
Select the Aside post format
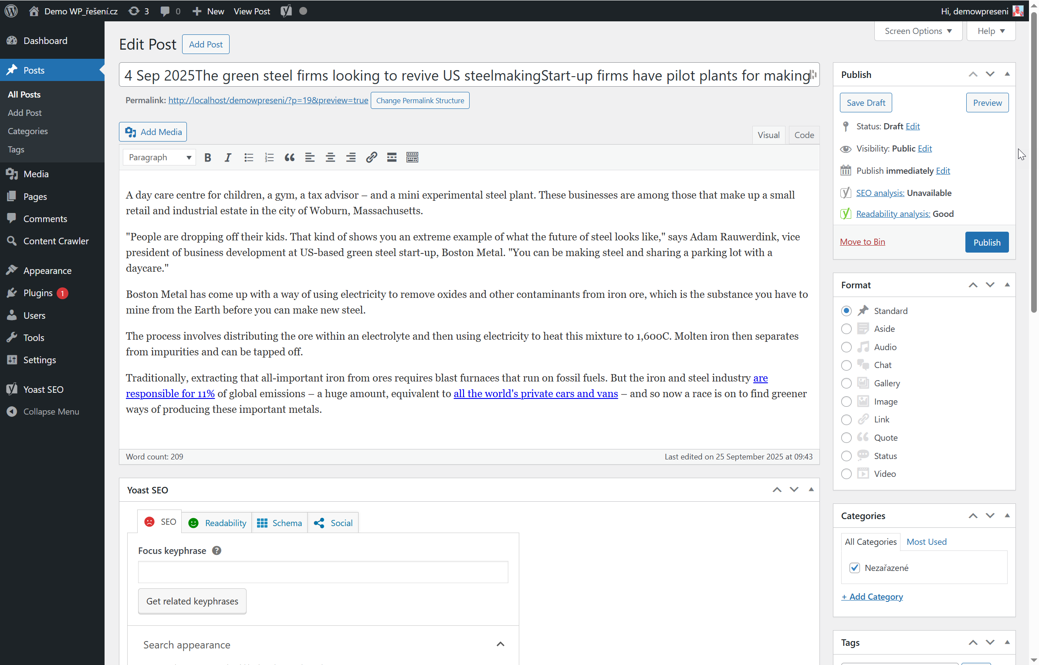coord(846,329)
